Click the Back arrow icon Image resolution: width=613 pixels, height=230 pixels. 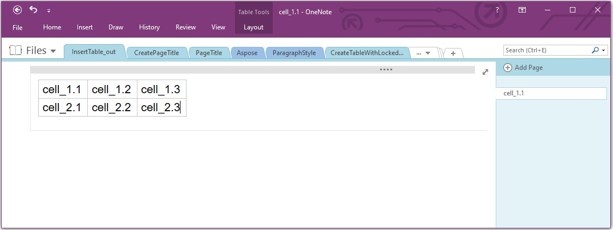[x=17, y=10]
